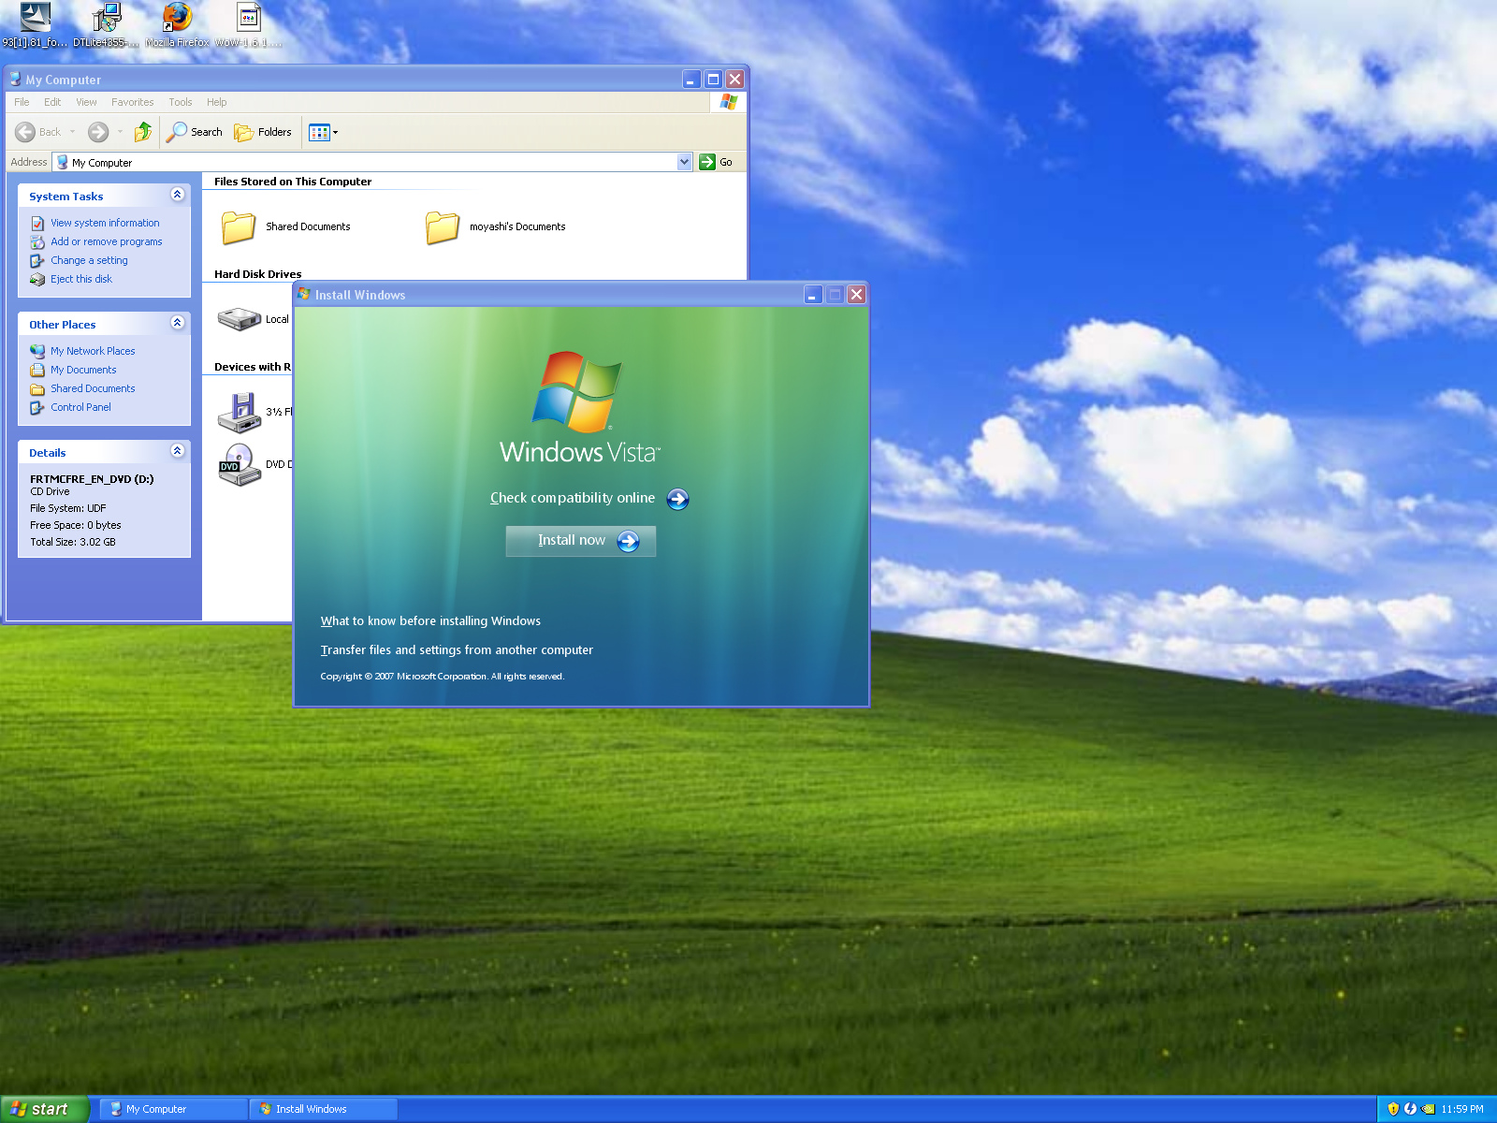Viewport: 1497px width, 1123px height.
Task: Open the Shared Documents folder icon
Action: click(239, 226)
